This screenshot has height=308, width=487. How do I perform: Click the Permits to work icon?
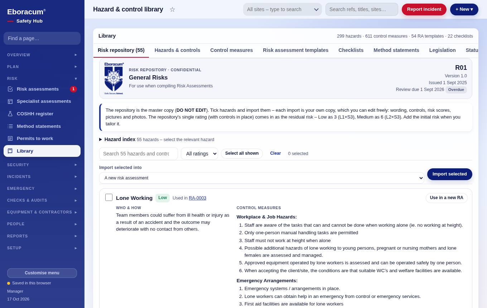pyautogui.click(x=10, y=139)
